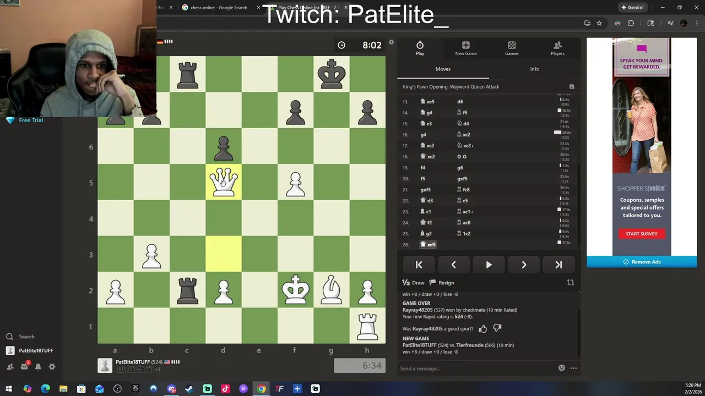Open the New Game tab

tap(466, 48)
